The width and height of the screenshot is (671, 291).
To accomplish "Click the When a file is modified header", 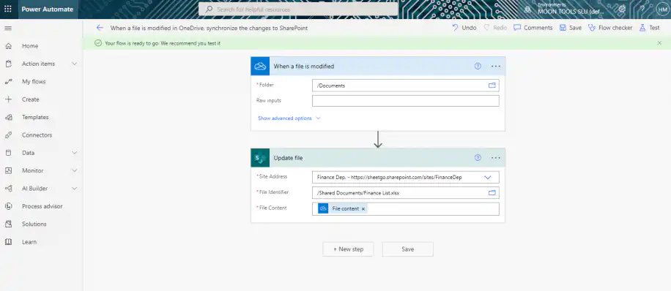I will (x=378, y=67).
